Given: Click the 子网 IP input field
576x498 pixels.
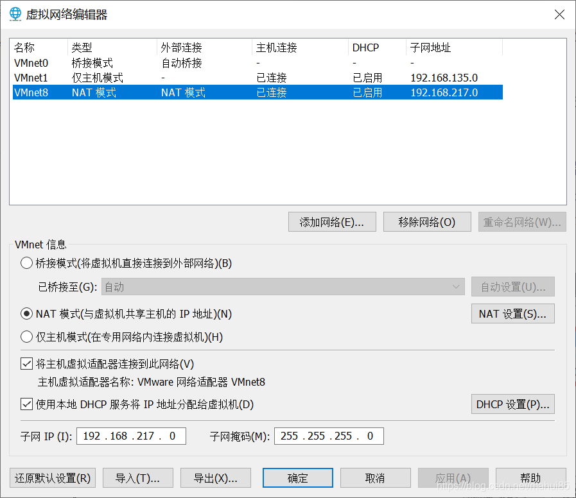Looking at the screenshot, I should (131, 436).
